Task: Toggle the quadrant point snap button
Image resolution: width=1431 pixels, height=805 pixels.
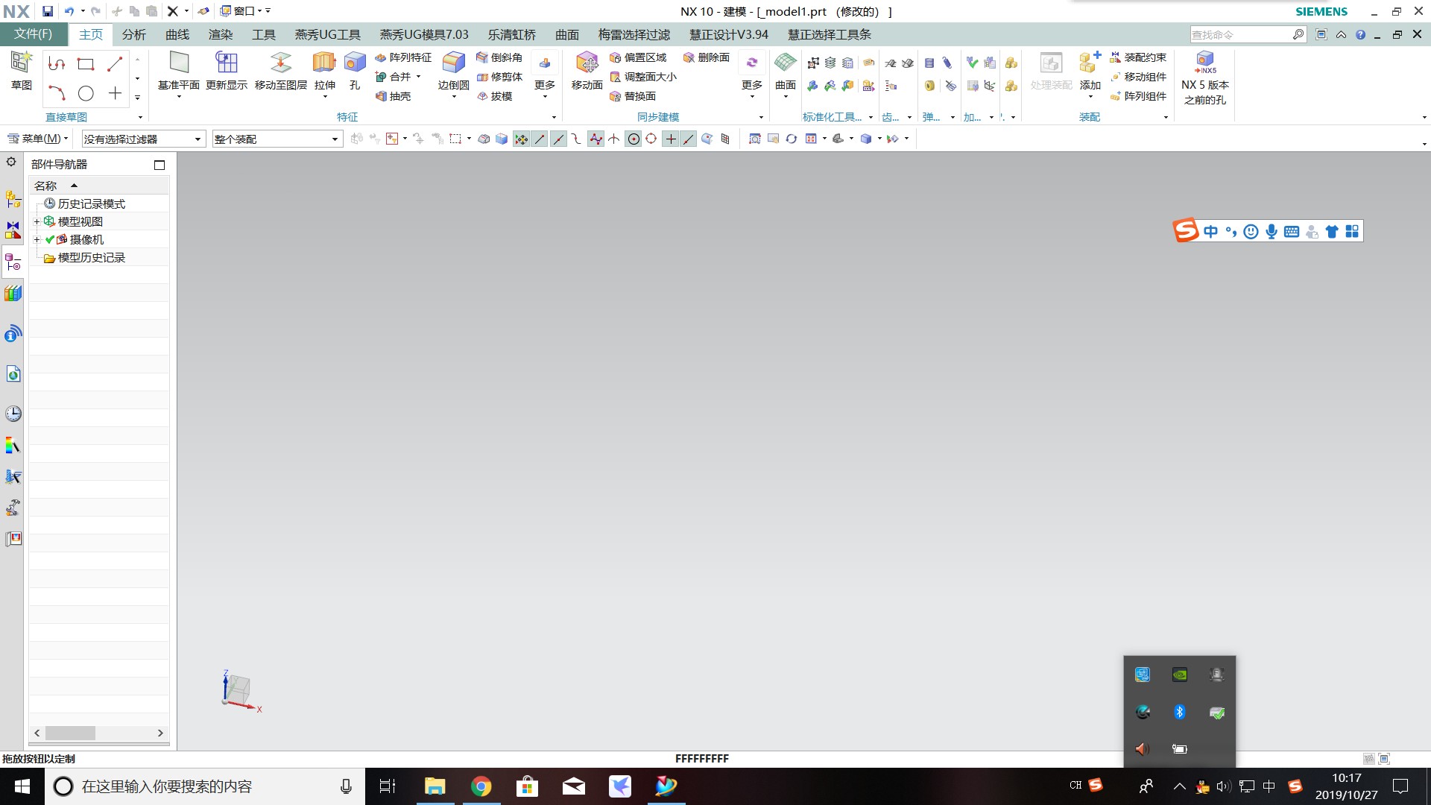Action: [x=651, y=139]
